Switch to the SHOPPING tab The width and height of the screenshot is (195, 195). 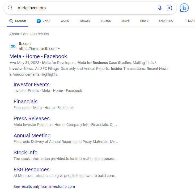pos(166,21)
